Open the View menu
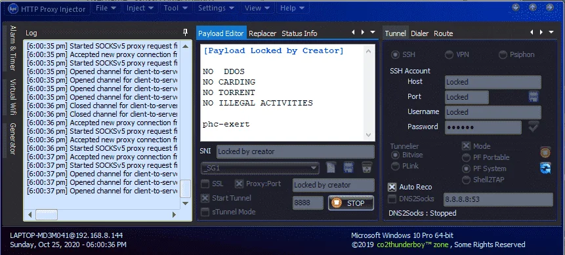The width and height of the screenshot is (565, 255). pyautogui.click(x=257, y=8)
